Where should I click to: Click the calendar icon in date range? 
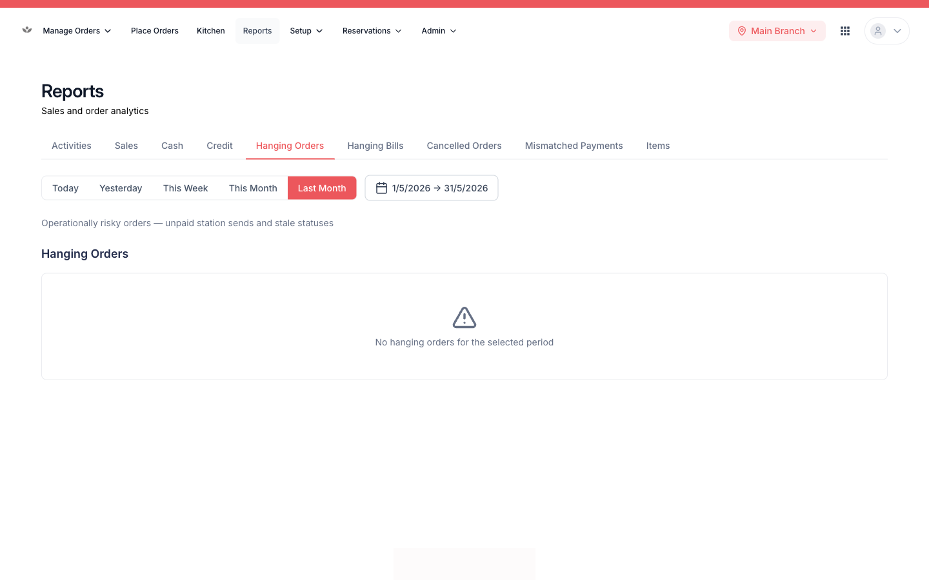[381, 188]
